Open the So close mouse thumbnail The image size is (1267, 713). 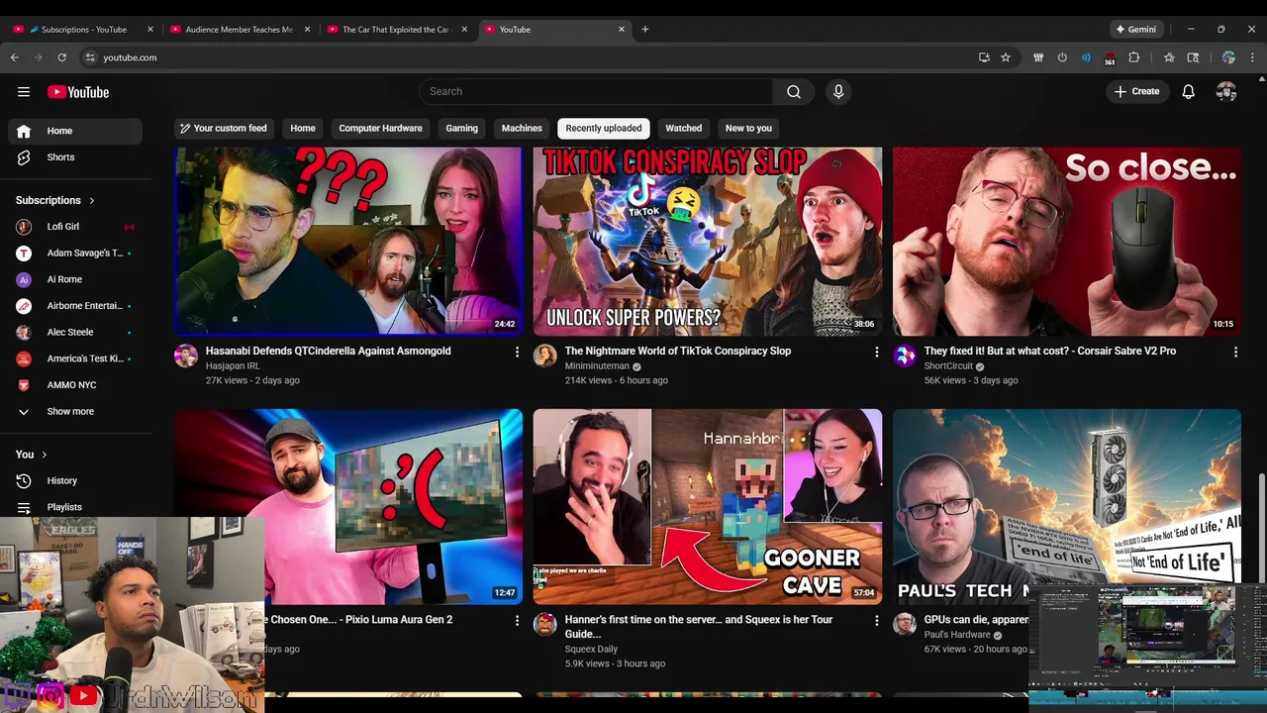click(x=1067, y=242)
